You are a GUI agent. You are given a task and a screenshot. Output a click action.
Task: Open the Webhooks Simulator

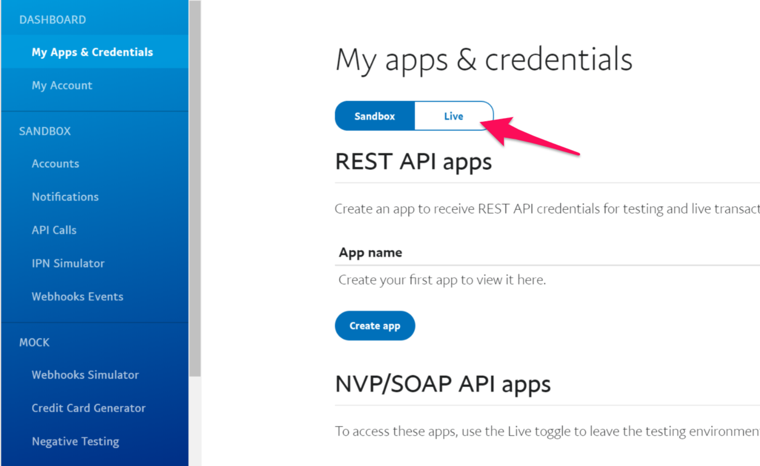pyautogui.click(x=85, y=375)
